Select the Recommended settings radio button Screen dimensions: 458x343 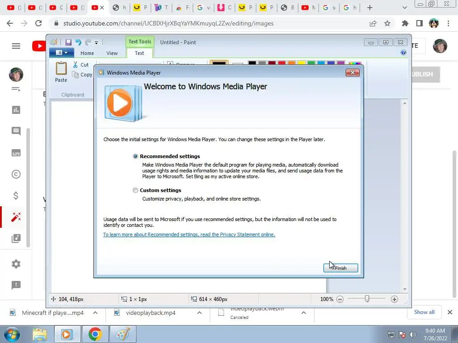[135, 156]
